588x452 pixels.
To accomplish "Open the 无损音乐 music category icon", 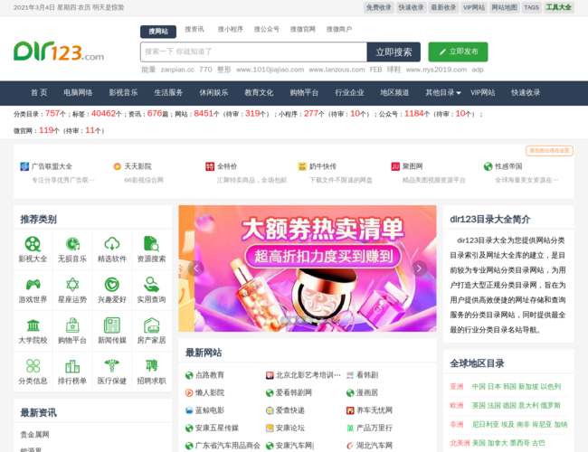I will (72, 244).
